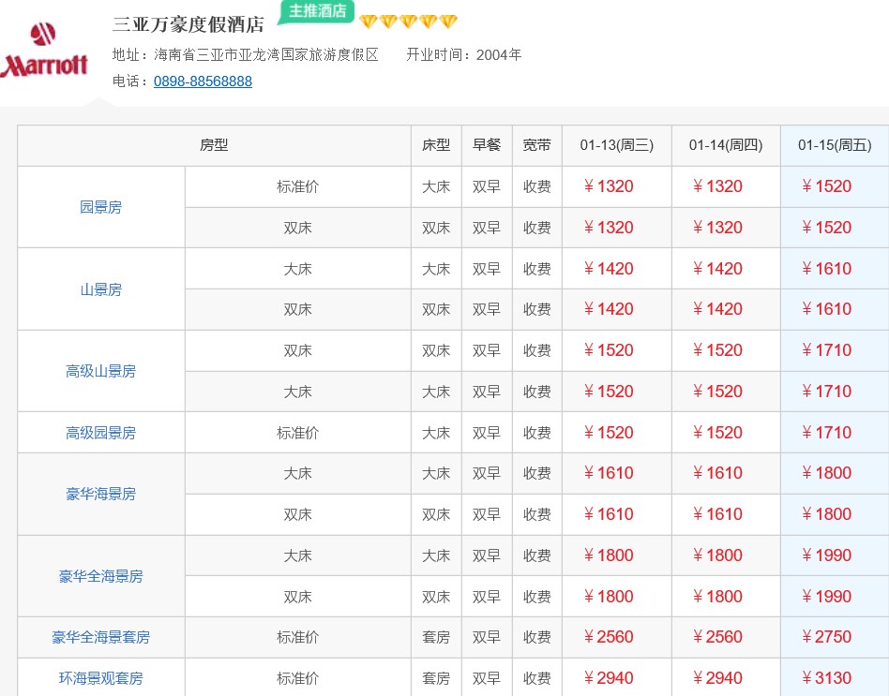Click the five-diamond rating icons

pos(408,22)
